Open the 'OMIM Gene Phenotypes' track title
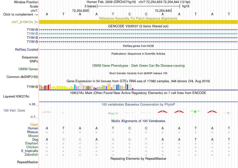This screenshot has height=168, width=238. click(138, 66)
